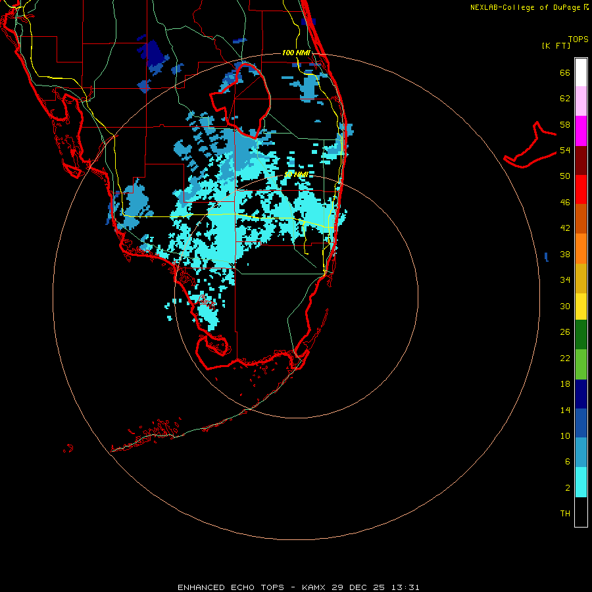
Task: Click the legend value 6
Action: click(x=568, y=461)
